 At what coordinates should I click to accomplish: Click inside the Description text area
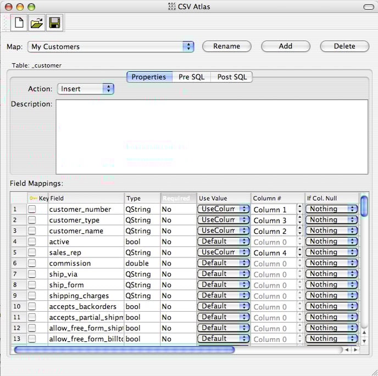pos(212,137)
